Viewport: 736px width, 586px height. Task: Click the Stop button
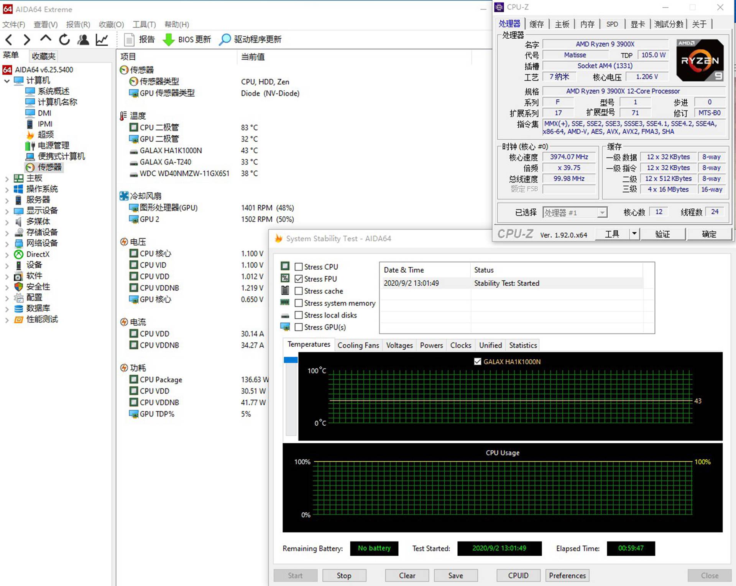tap(344, 575)
